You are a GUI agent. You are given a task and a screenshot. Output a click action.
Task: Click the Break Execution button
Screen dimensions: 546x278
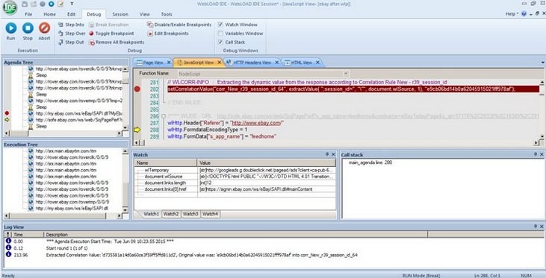click(109, 25)
